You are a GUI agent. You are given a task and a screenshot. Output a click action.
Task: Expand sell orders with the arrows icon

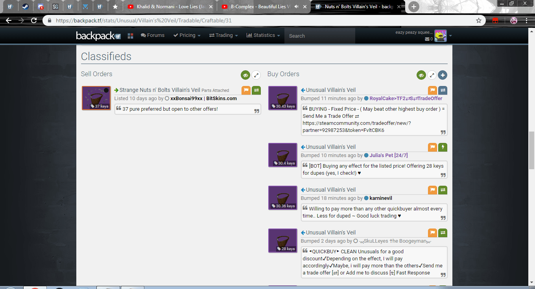[x=256, y=75]
